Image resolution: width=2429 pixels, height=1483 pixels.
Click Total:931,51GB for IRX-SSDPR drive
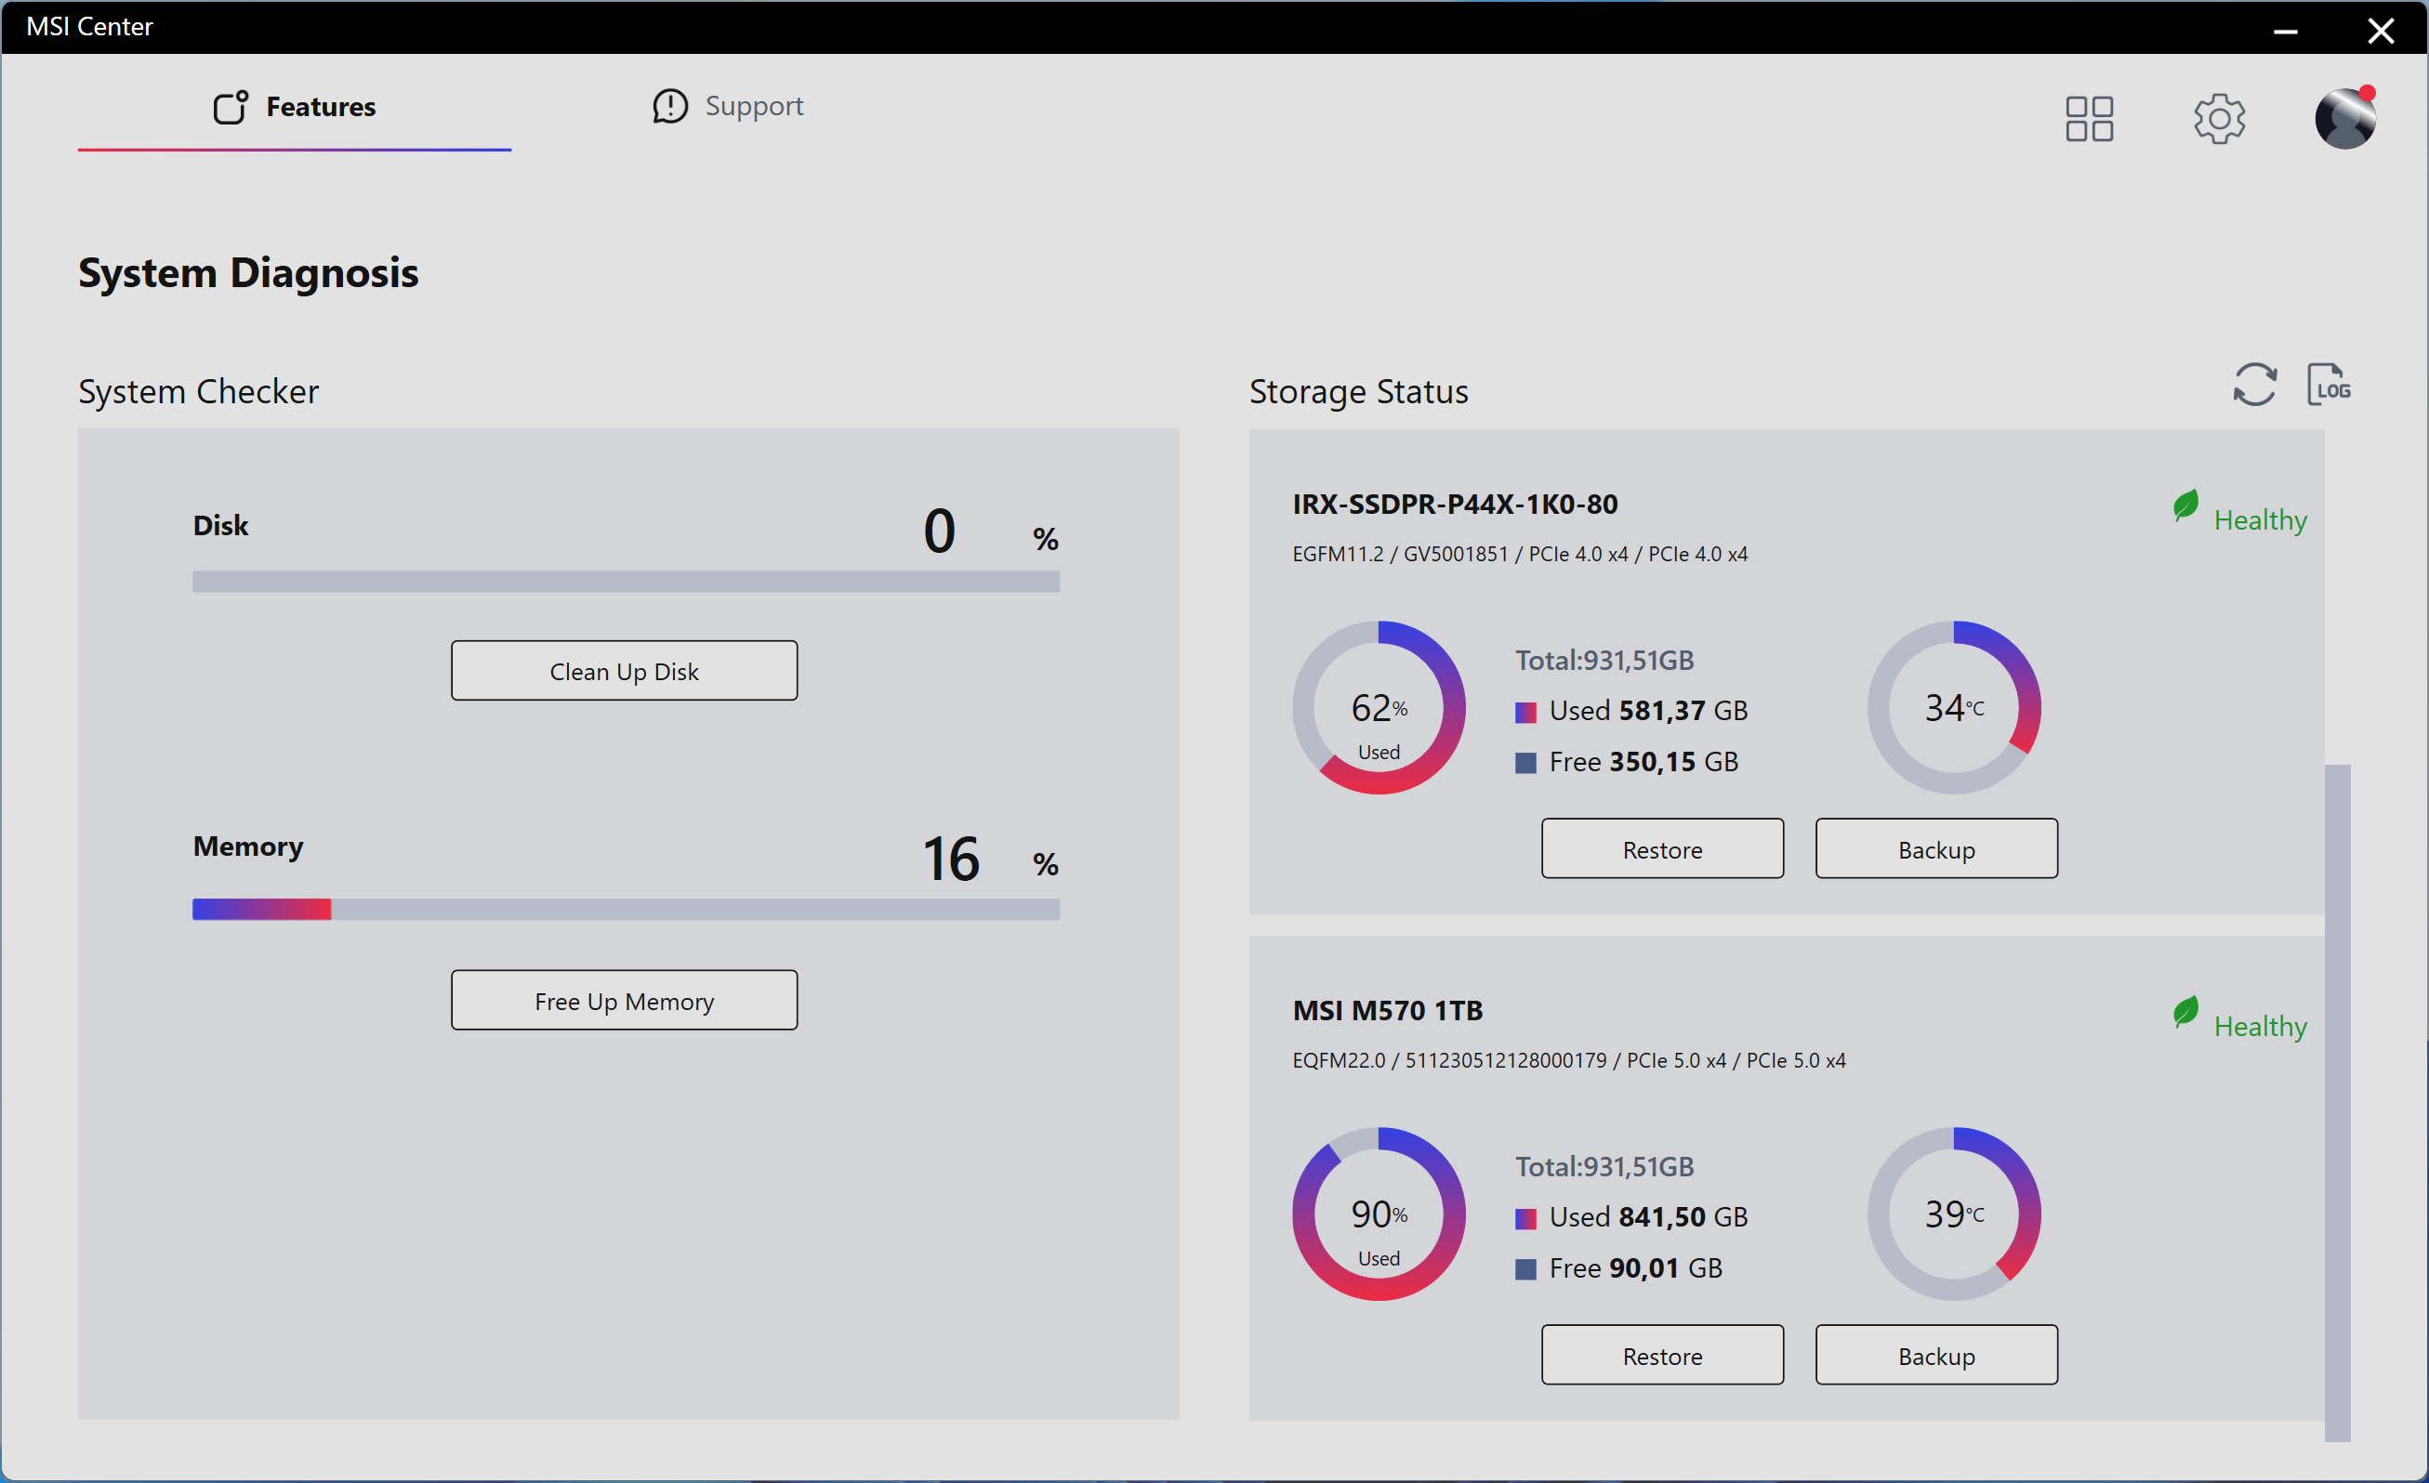(x=1604, y=661)
